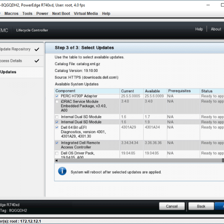
Task: Click the blue information icon
Action: tap(62, 171)
